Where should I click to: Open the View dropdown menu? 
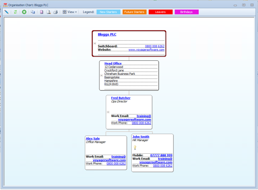coord(70,12)
